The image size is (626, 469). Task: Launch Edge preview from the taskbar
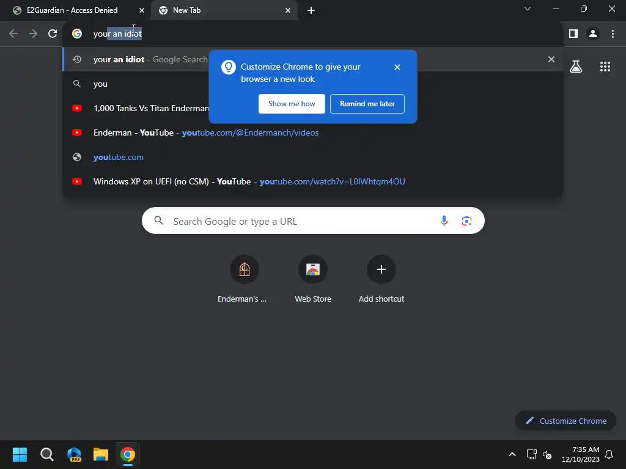74,454
